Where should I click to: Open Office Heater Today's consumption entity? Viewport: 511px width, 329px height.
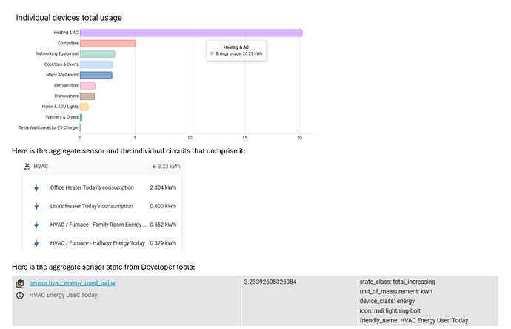(92, 187)
